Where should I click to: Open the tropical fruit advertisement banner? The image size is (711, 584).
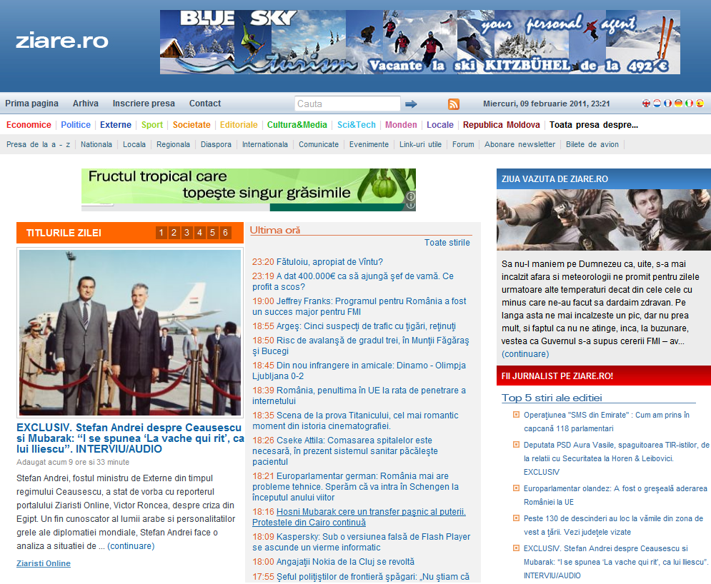(x=249, y=190)
